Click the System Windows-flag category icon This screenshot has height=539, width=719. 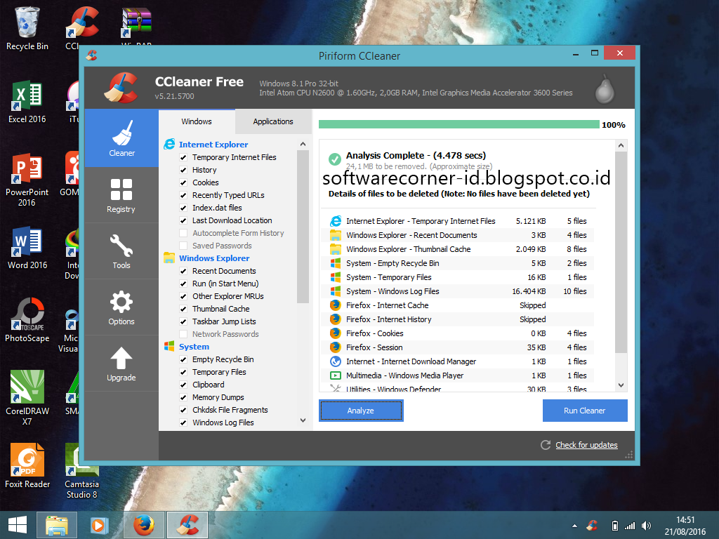169,347
